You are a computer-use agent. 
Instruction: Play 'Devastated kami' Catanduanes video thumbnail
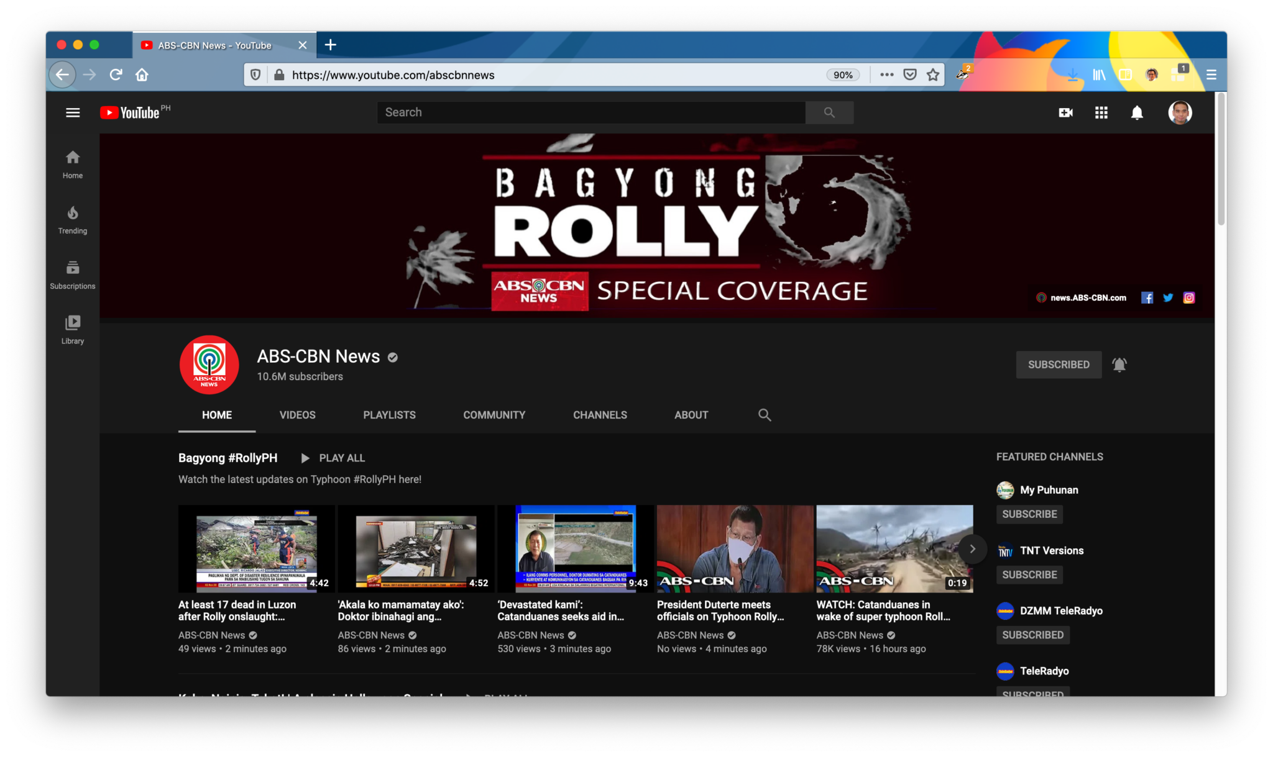575,549
